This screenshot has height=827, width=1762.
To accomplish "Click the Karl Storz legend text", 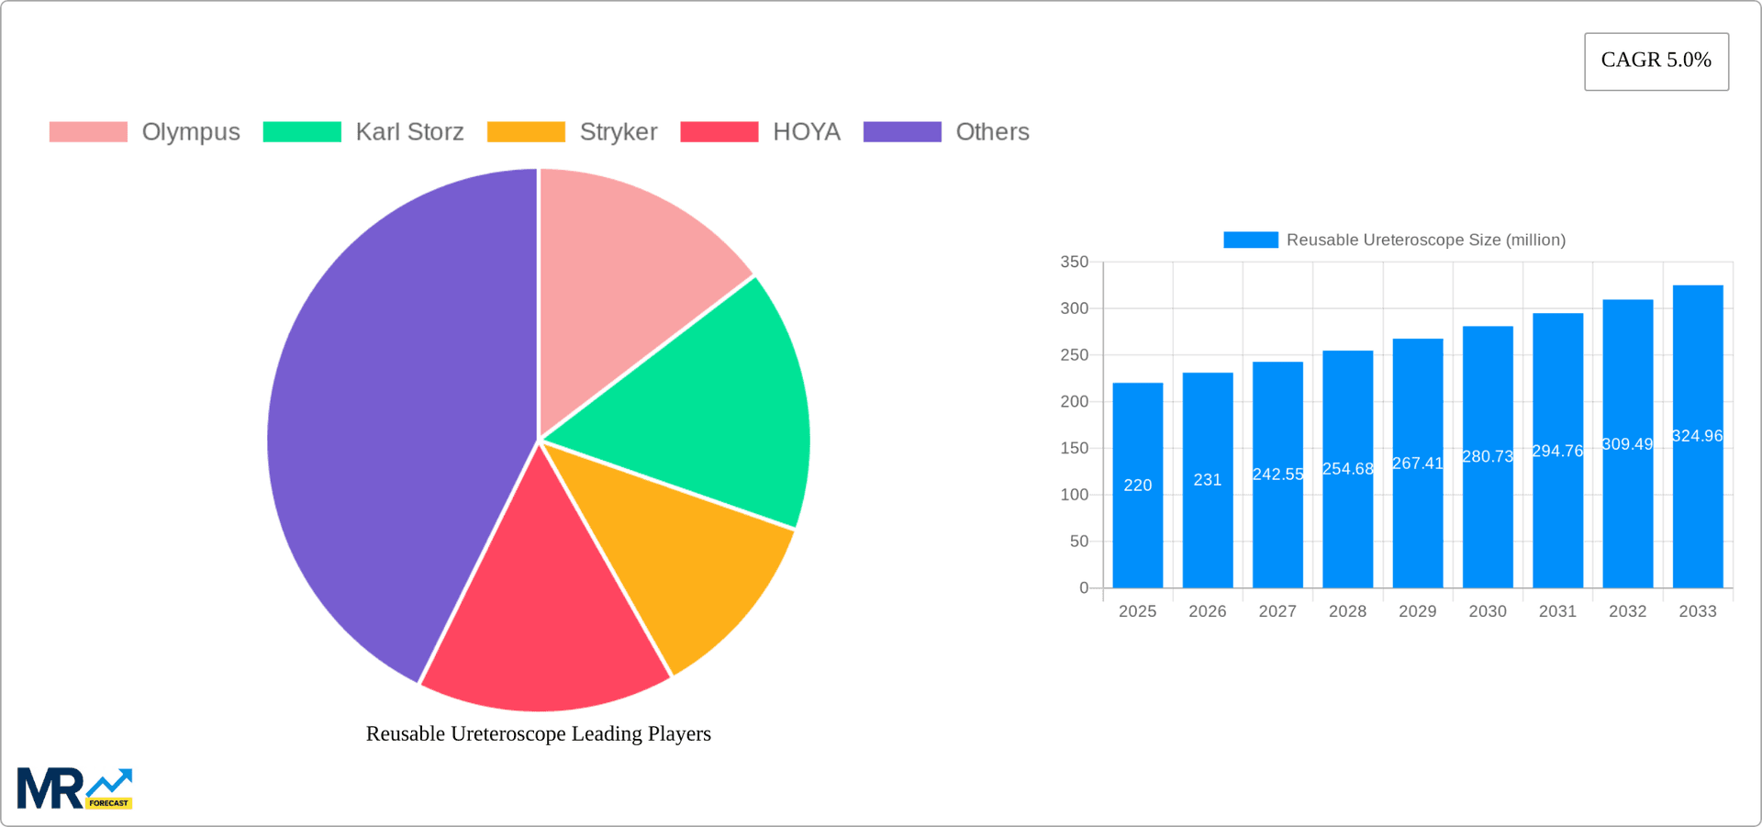I will (409, 132).
